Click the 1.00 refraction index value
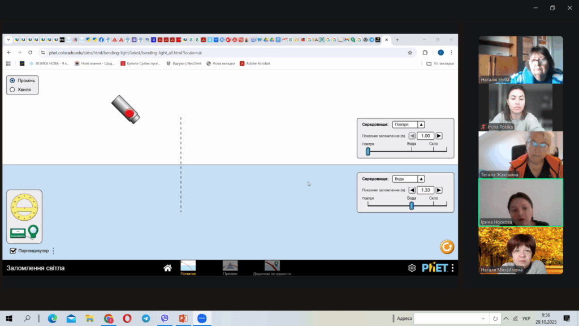 tap(425, 136)
